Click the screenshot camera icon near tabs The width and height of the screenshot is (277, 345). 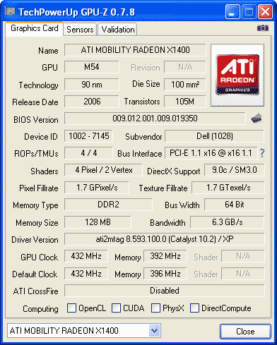[x=263, y=28]
